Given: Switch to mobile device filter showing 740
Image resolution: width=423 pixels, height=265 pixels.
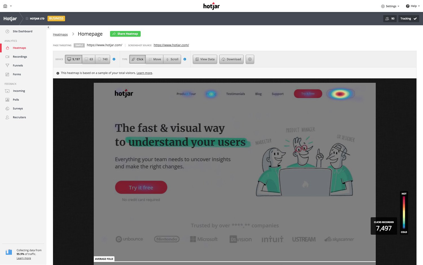Looking at the screenshot, I should (x=103, y=59).
